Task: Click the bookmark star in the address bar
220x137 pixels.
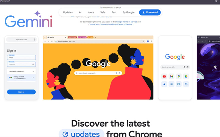Action: (x=216, y=1)
